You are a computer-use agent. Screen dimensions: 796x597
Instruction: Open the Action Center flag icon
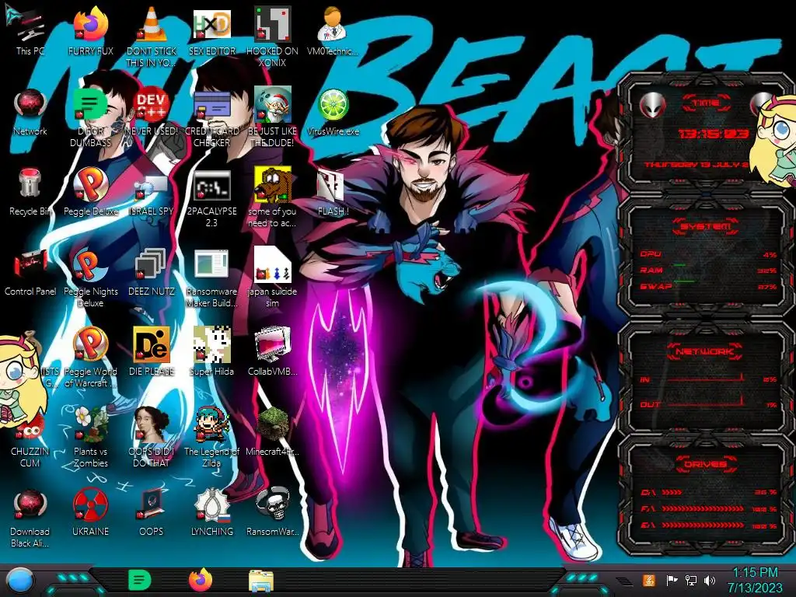click(672, 580)
